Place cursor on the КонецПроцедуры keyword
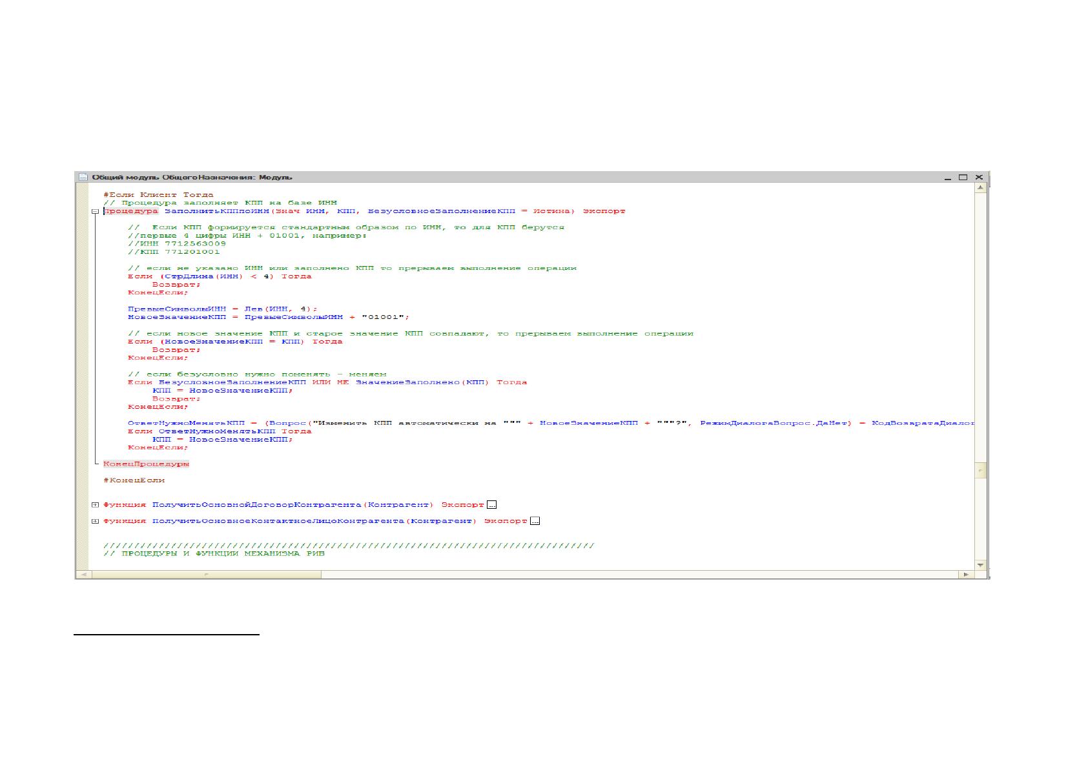Image resolution: width=1088 pixels, height=769 pixels. point(147,464)
